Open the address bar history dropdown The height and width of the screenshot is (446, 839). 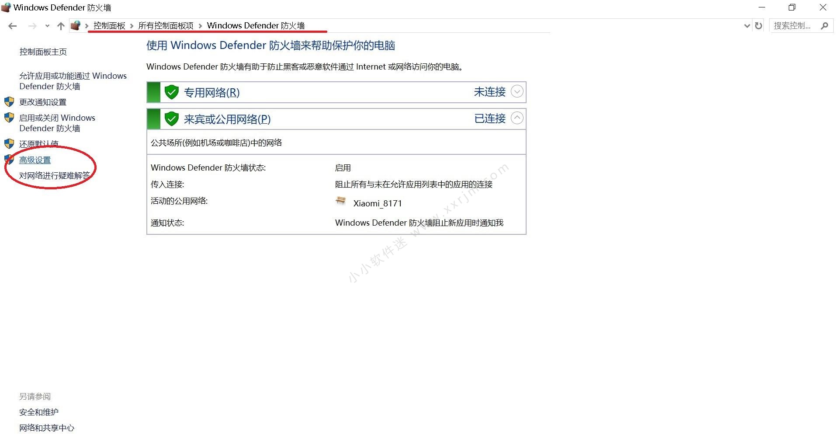[747, 26]
